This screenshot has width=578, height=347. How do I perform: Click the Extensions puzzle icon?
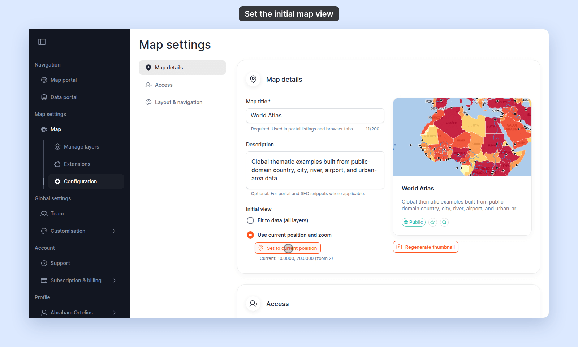[x=57, y=164]
